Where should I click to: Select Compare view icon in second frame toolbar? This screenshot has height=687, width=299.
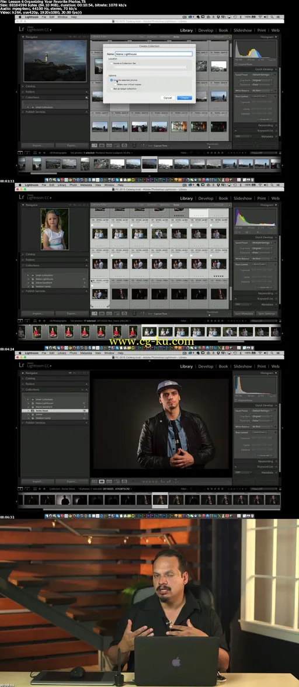pos(109,313)
